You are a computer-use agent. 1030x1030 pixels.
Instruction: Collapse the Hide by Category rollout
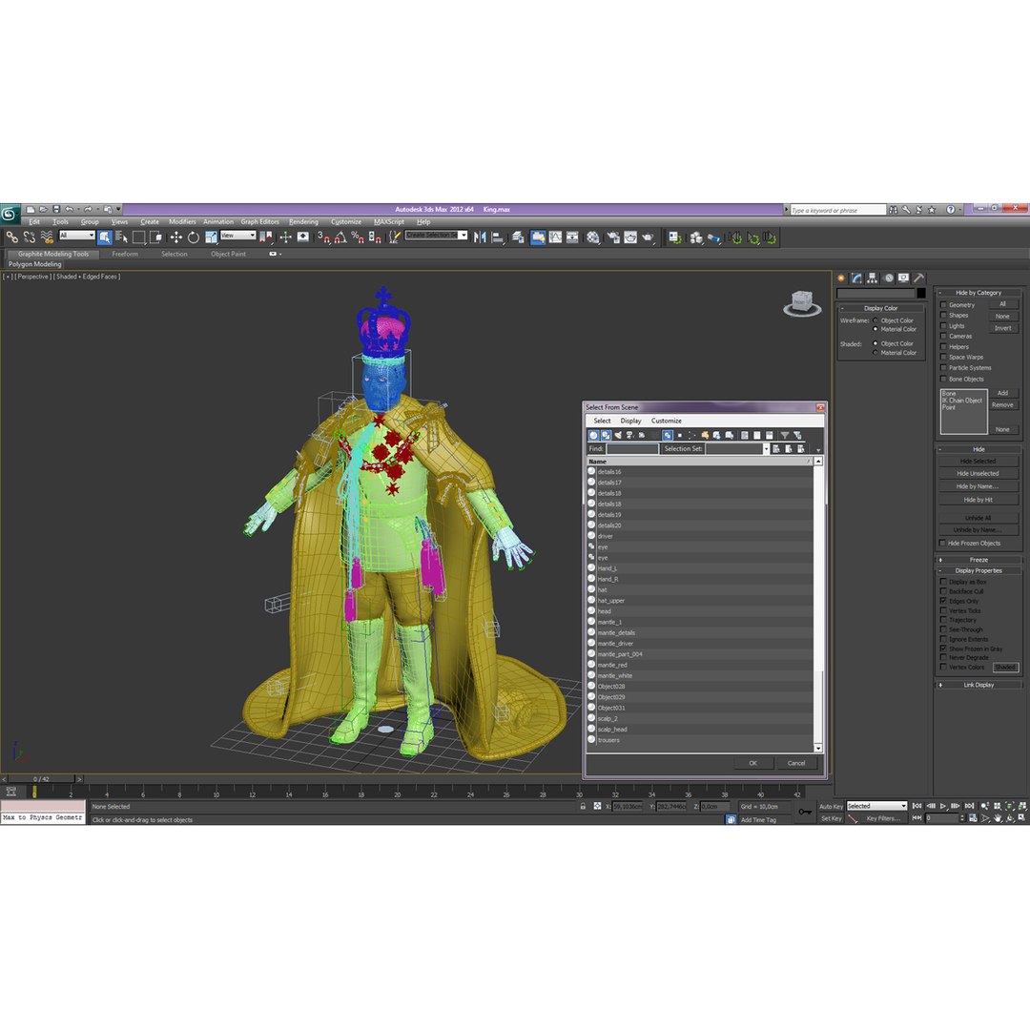pyautogui.click(x=978, y=293)
